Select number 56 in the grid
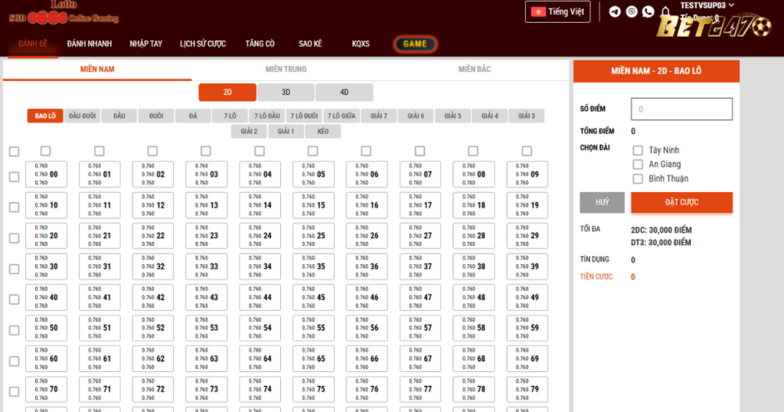Viewport: 784px width, 412px height. click(367, 328)
